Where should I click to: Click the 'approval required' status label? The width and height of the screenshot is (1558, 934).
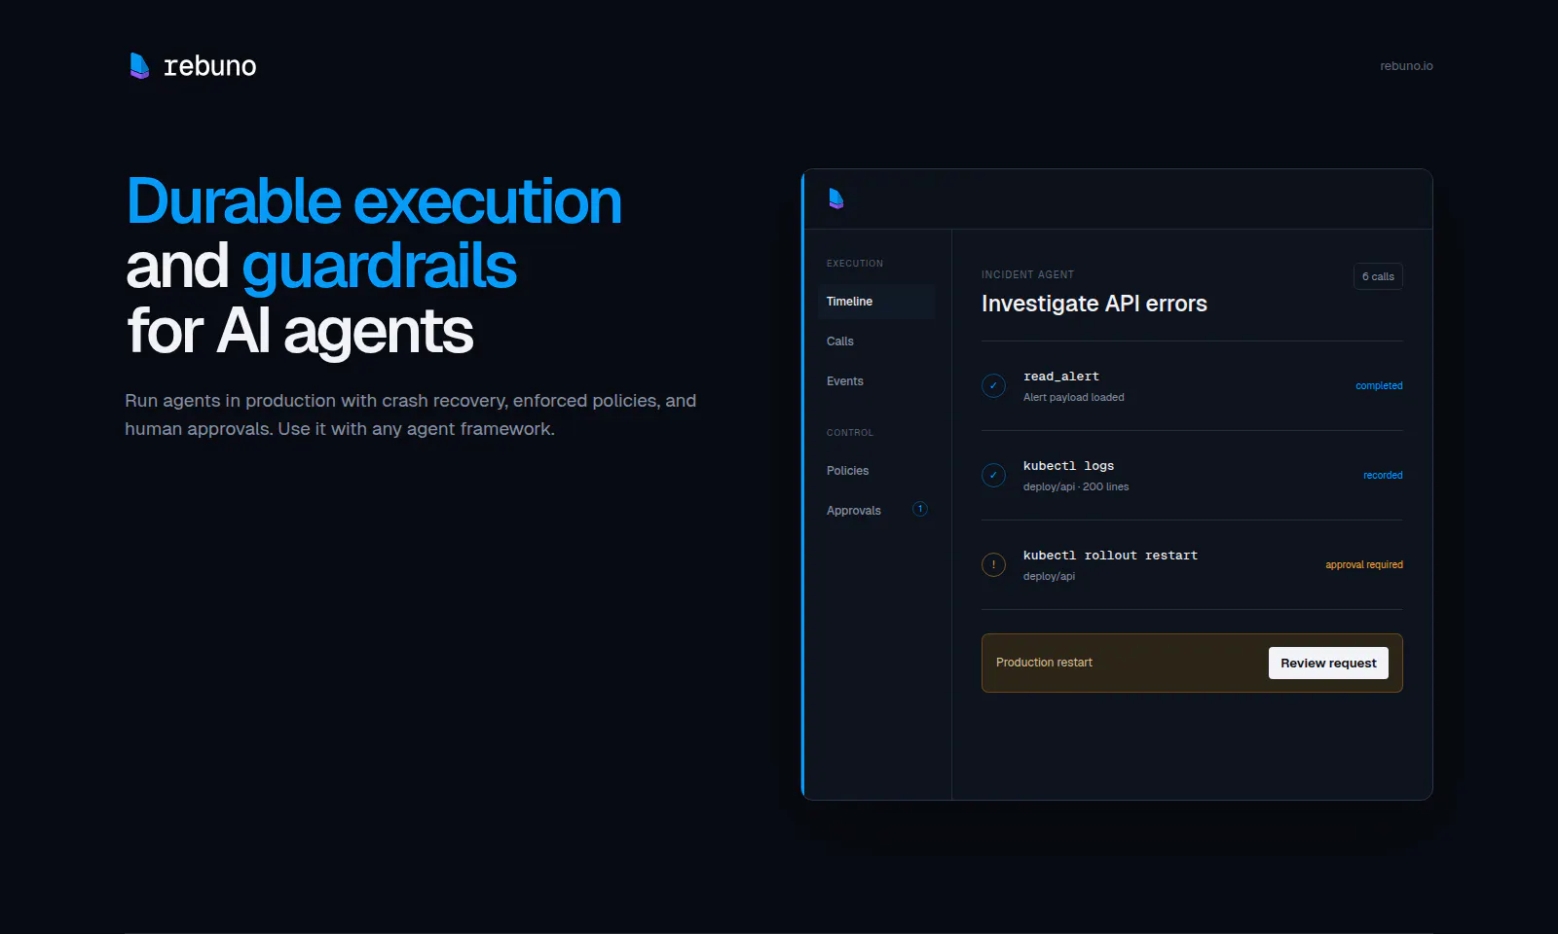1364,565
